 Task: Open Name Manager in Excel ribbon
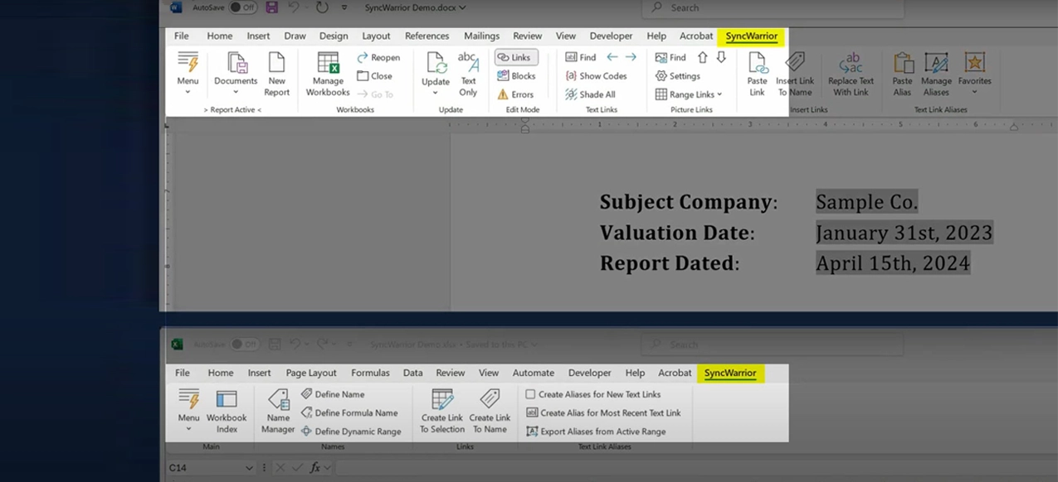[x=278, y=410]
